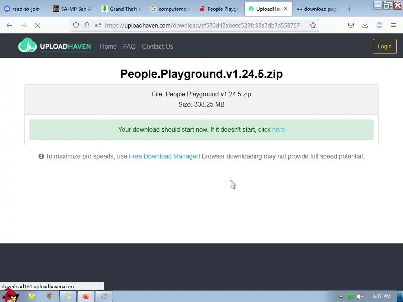This screenshot has height=302, width=403.
Task: Open the Contact Us page
Action: coord(157,46)
